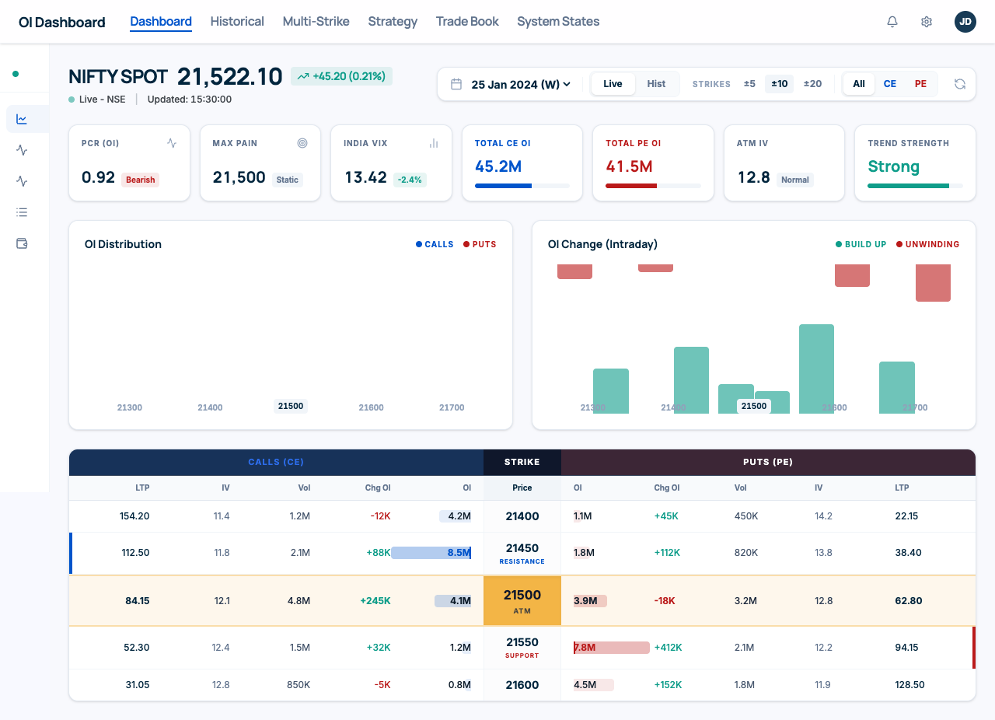Open the System States tab
This screenshot has height=720, width=995.
point(558,22)
